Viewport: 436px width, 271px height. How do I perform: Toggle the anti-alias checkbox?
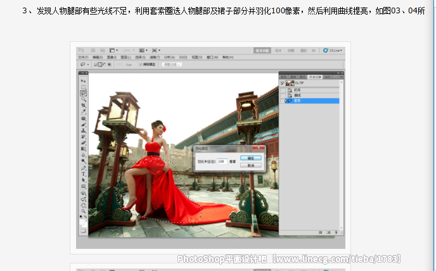(141, 65)
